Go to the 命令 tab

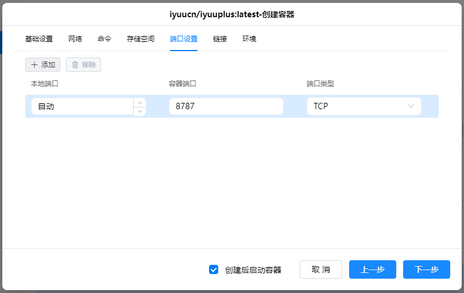point(105,39)
